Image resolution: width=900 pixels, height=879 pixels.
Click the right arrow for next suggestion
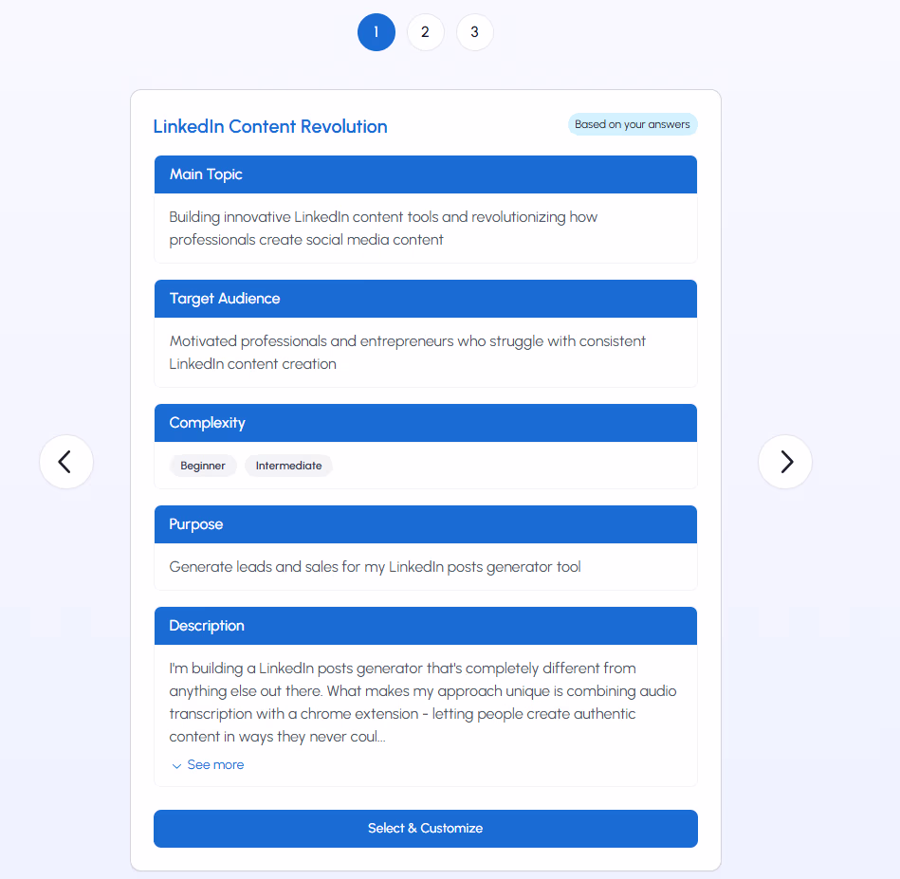[x=785, y=462]
